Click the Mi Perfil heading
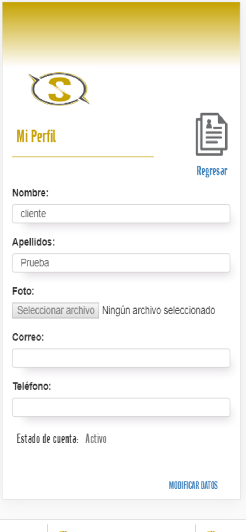246x532 pixels. point(36,137)
